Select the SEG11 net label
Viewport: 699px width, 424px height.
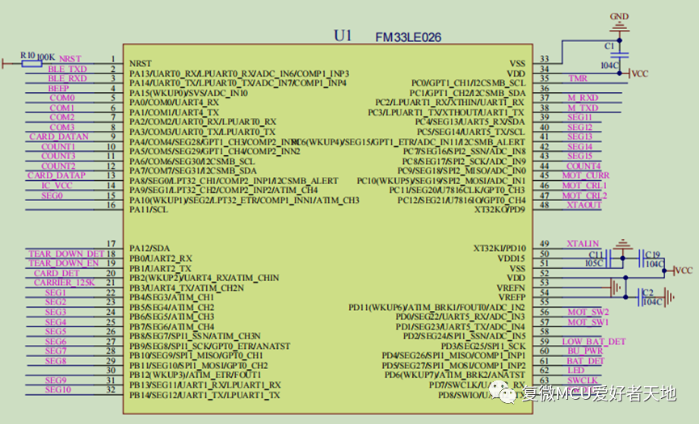point(579,117)
